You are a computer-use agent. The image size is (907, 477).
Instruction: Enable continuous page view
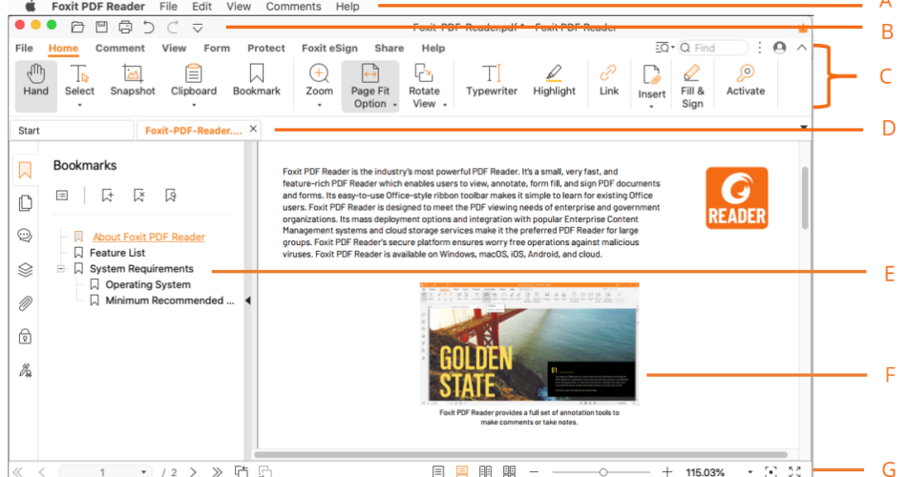click(461, 471)
